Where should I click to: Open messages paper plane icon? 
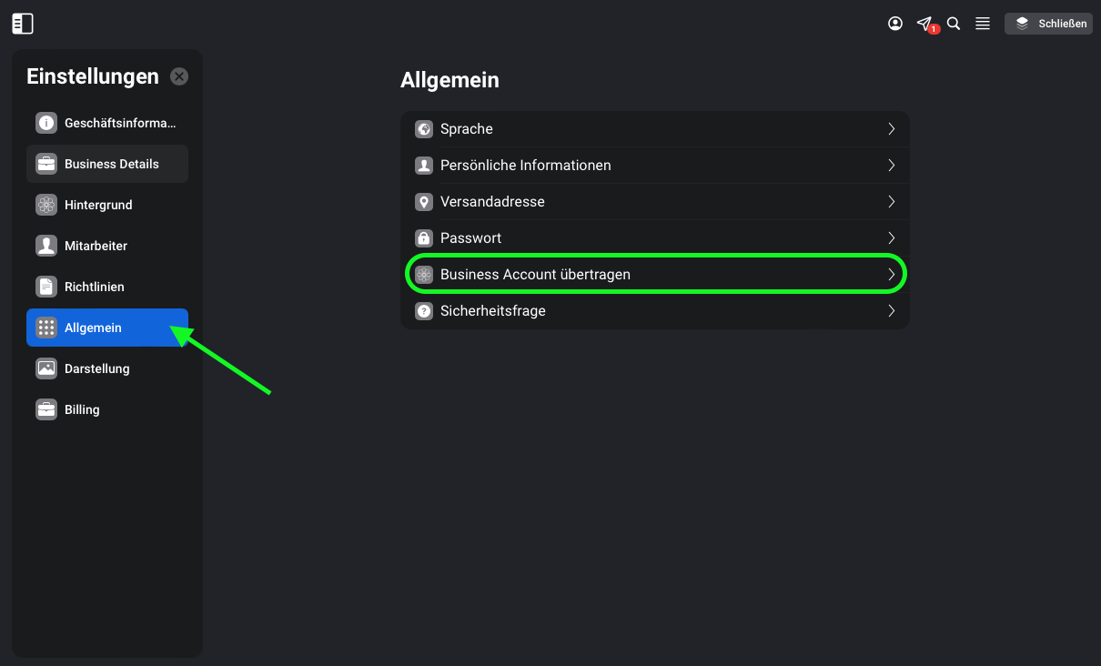(x=924, y=24)
